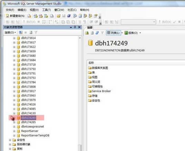Open the Properties window toolbar icon
The height and width of the screenshot is (151, 185).
[x=96, y=16]
